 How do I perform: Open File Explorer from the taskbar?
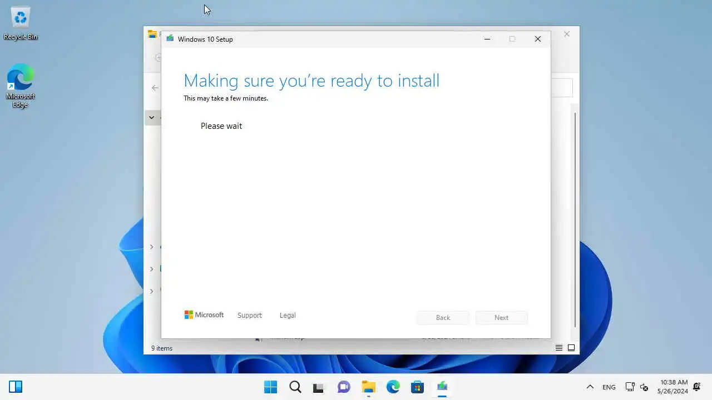pyautogui.click(x=368, y=387)
